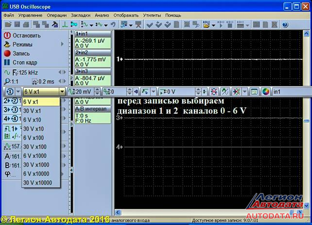Viewport: 312px width, 225px height.
Task: Adjust the offset 0 stepper arrows
Action: pyautogui.click(x=130, y=92)
